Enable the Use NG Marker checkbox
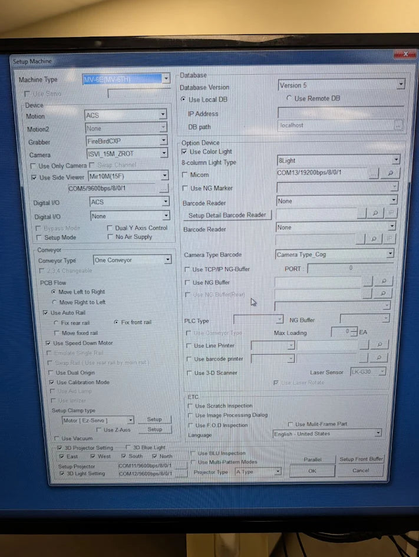Viewport: 419px width, 557px height. click(185, 189)
